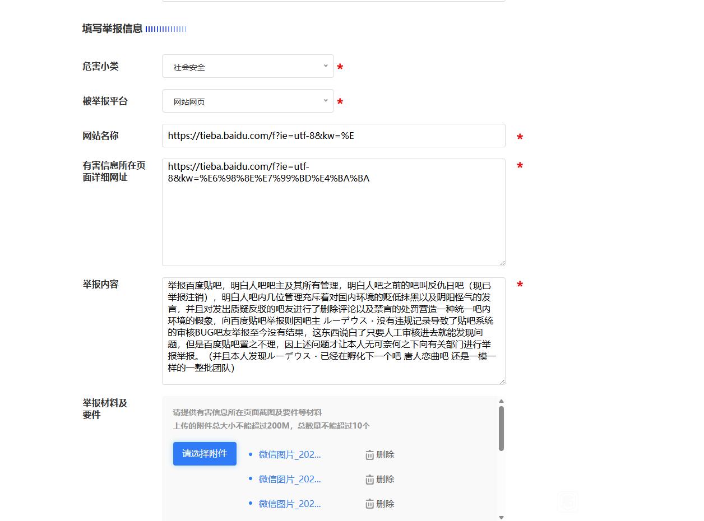Focus the 网站名称 input field
Image resolution: width=704 pixels, height=521 pixels.
pos(334,136)
